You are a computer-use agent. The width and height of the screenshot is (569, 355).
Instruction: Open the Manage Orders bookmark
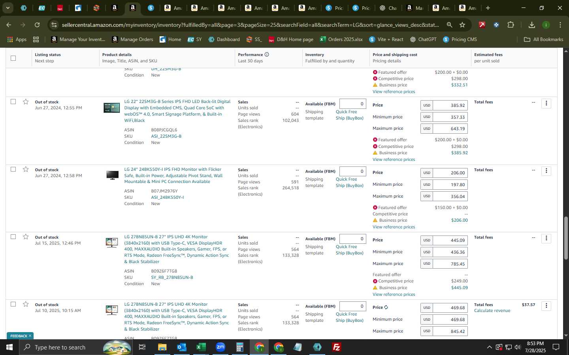coord(132,39)
